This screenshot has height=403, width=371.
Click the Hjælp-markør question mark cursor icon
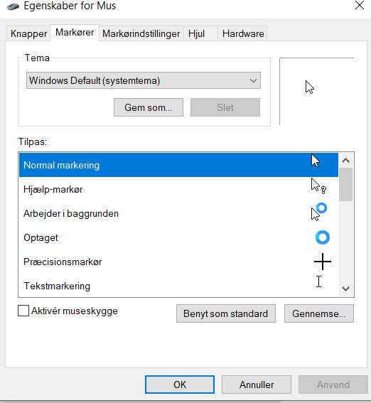click(318, 186)
